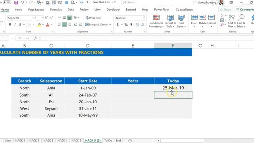Toggle Top Align icon
The image size is (254, 143).
pyautogui.click(x=60, y=17)
